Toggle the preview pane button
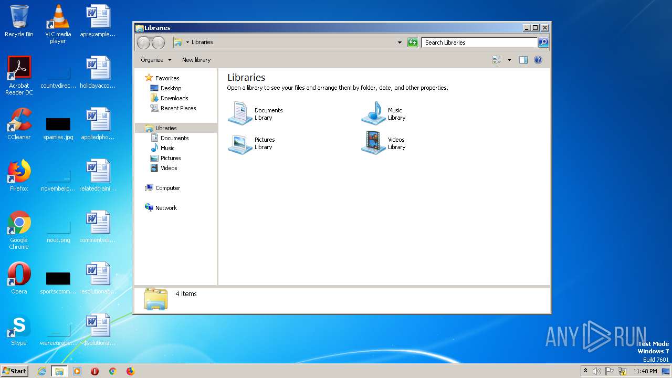The height and width of the screenshot is (378, 672). tap(523, 60)
